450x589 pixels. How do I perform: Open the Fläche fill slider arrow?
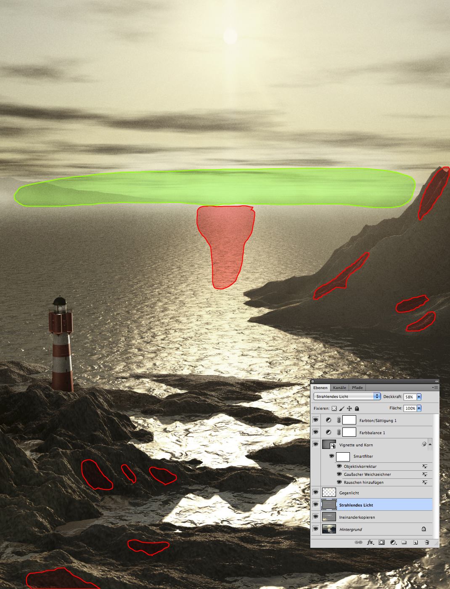(x=419, y=408)
